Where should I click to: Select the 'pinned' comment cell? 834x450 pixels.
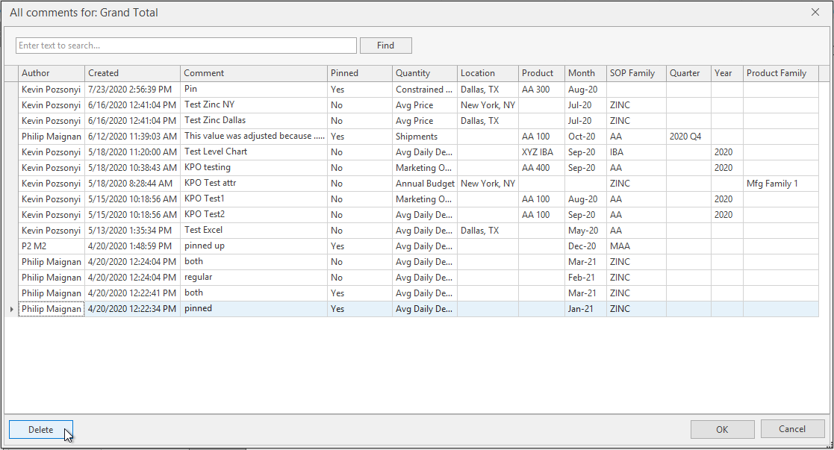(x=254, y=308)
